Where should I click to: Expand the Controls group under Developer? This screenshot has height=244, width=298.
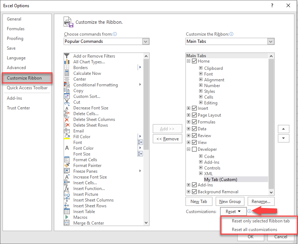201,168
